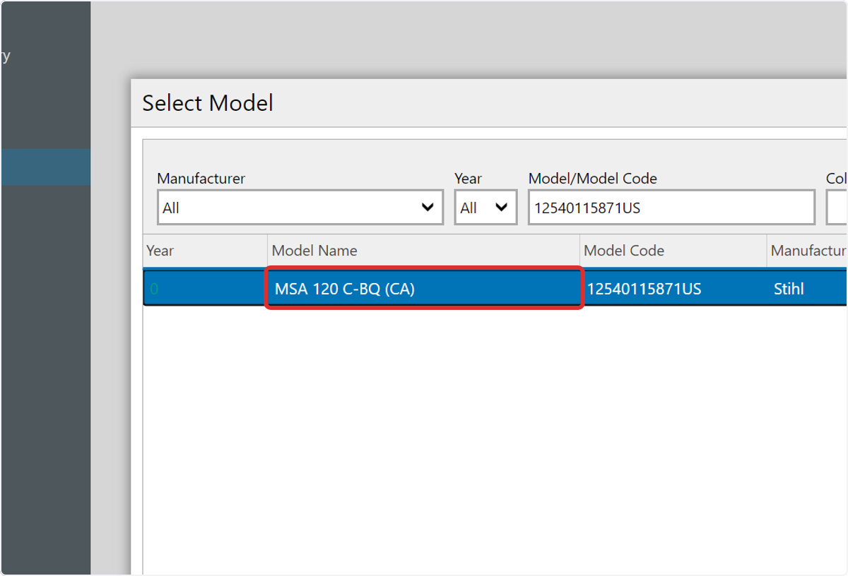The width and height of the screenshot is (848, 576).
Task: Open the Manufacturer dropdown showing All
Action: tap(300, 208)
